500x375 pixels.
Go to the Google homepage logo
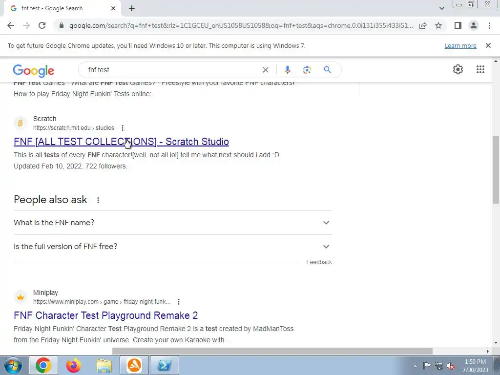(34, 70)
